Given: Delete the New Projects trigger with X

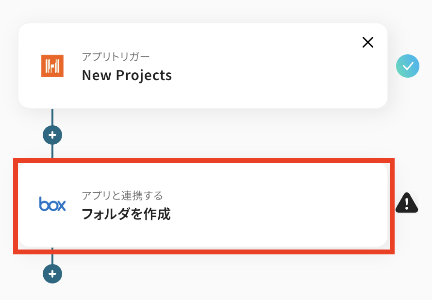Looking at the screenshot, I should point(368,43).
